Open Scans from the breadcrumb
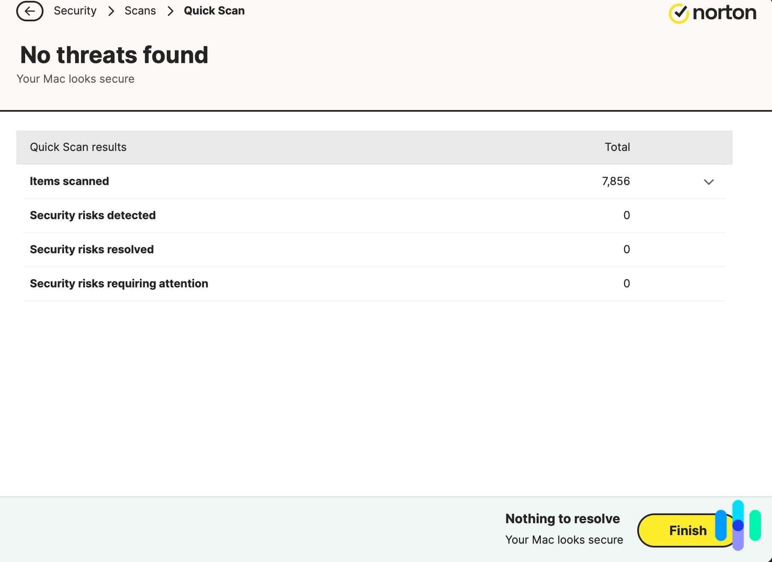Screen dimensions: 772x562 pos(140,11)
